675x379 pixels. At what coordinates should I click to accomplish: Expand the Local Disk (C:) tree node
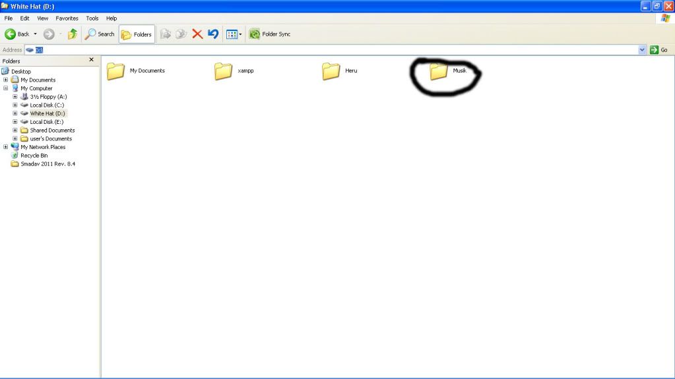click(15, 105)
